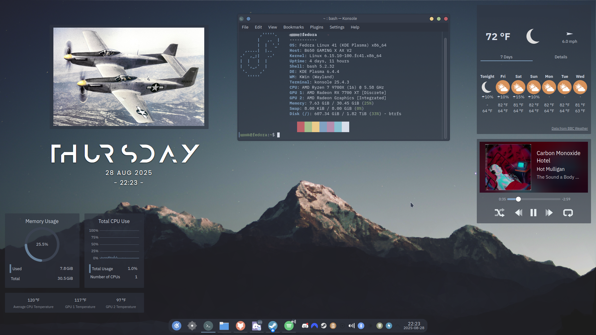Click the Konsole title bar text

(x=340, y=19)
